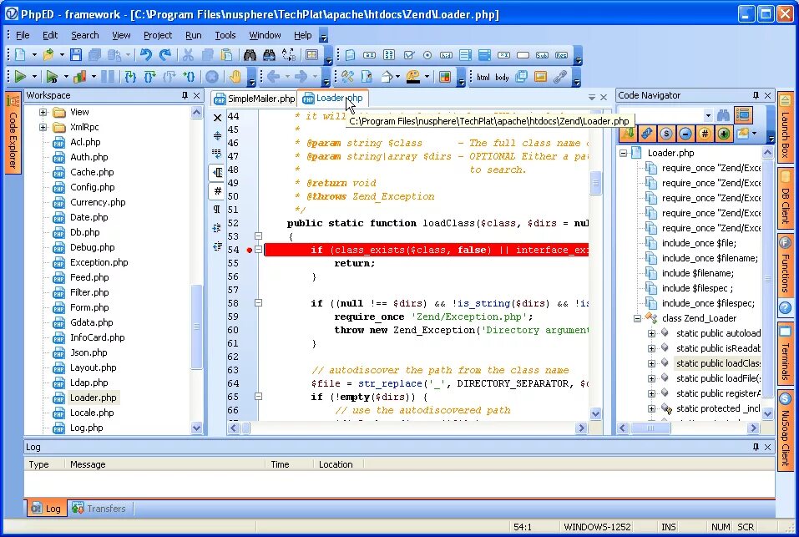Click the Run in Debugger icon
This screenshot has height=537, width=799.
[52, 77]
